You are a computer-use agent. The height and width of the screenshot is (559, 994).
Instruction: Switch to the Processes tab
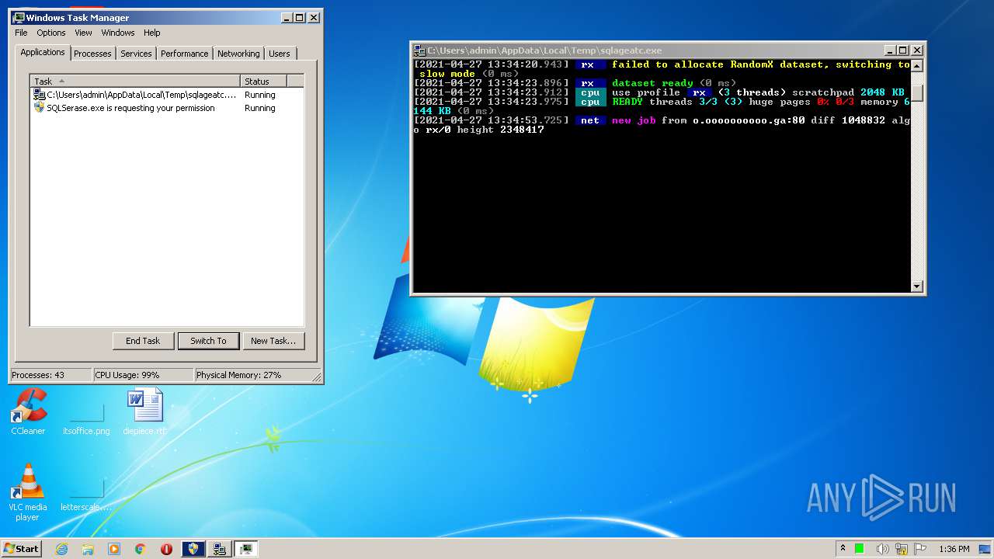pos(92,54)
